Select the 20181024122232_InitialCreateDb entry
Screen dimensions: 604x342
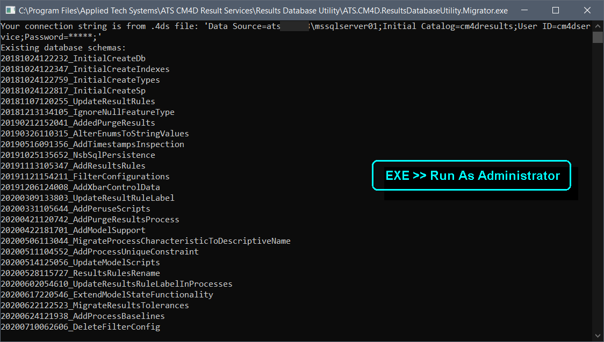tap(73, 59)
